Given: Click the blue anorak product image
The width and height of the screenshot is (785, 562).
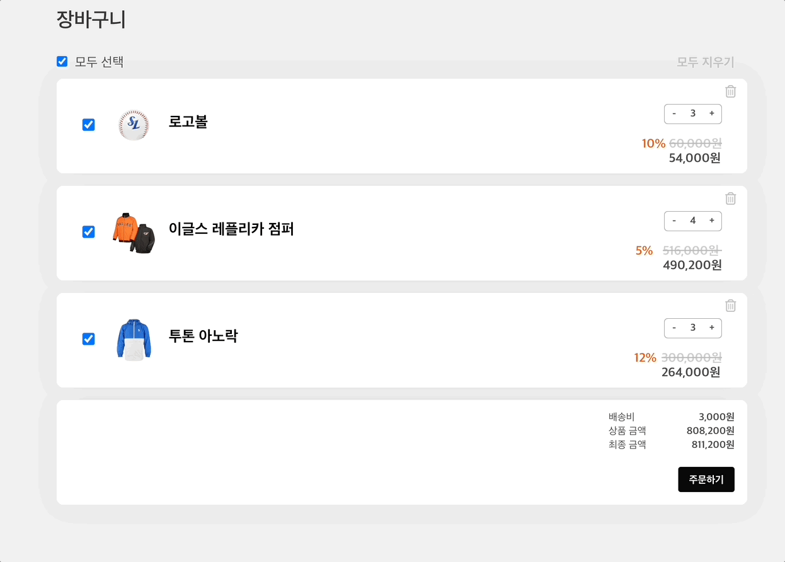Looking at the screenshot, I should (x=134, y=340).
